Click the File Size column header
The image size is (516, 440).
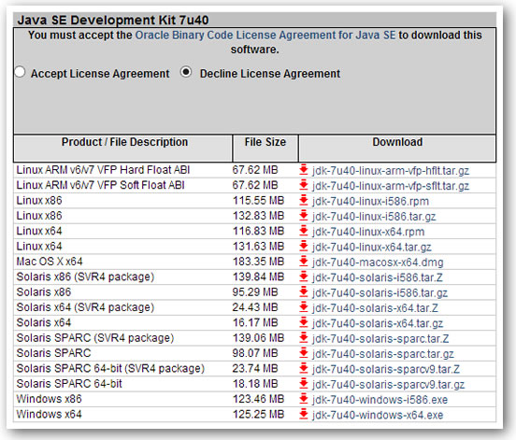coord(265,148)
